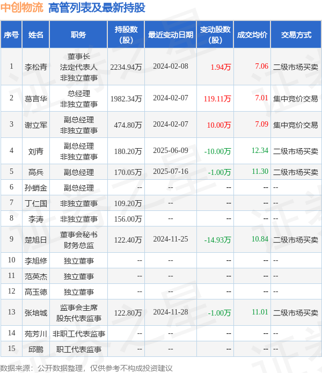This screenshot has height=373, width=322.
Task: Click holdings value 122.40万
Action: click(128, 240)
